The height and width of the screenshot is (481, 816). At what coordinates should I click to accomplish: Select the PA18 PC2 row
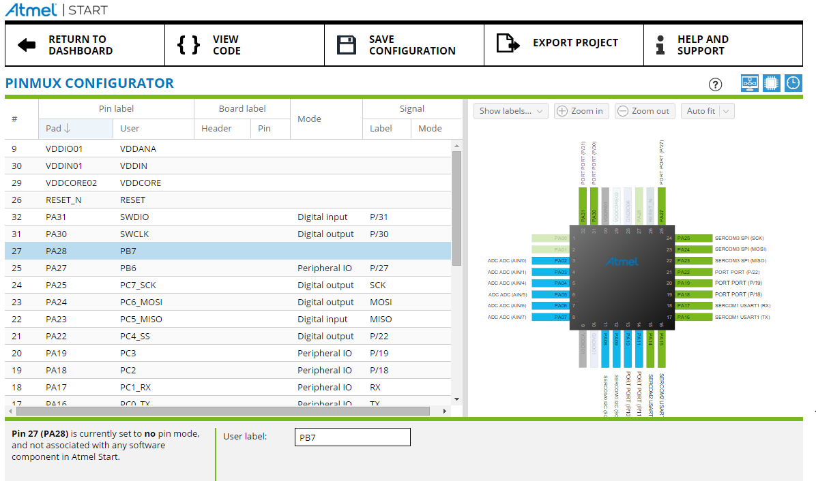pos(228,371)
